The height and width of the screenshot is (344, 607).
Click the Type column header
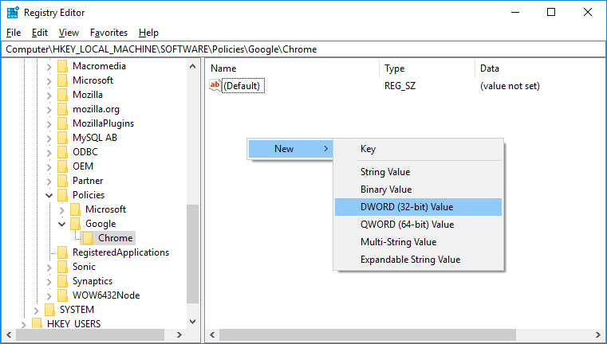coord(395,68)
